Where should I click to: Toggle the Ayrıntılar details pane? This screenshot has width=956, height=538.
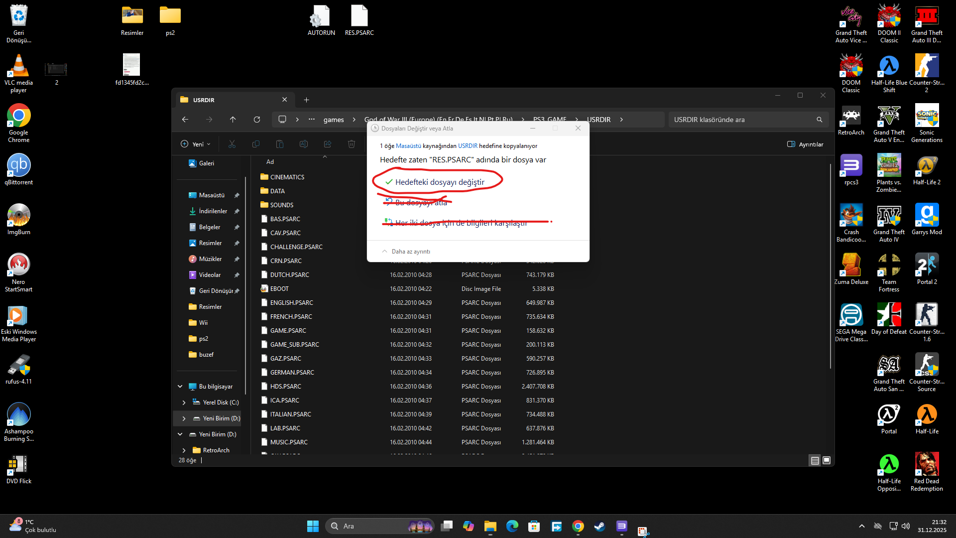point(805,144)
